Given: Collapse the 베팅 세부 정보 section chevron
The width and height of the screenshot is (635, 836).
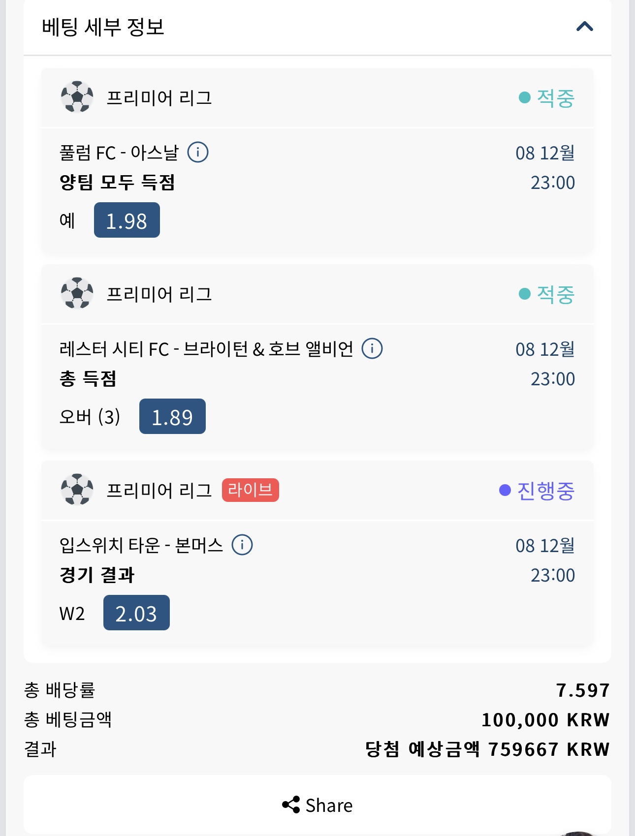Looking at the screenshot, I should [584, 27].
